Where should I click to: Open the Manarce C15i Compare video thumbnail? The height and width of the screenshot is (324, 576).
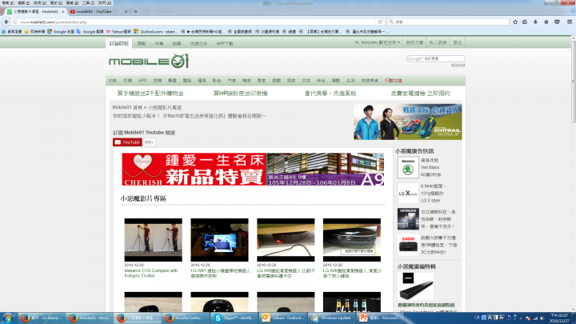[x=153, y=240]
